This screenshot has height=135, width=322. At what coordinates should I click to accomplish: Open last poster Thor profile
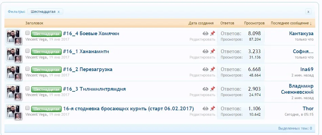(308, 108)
